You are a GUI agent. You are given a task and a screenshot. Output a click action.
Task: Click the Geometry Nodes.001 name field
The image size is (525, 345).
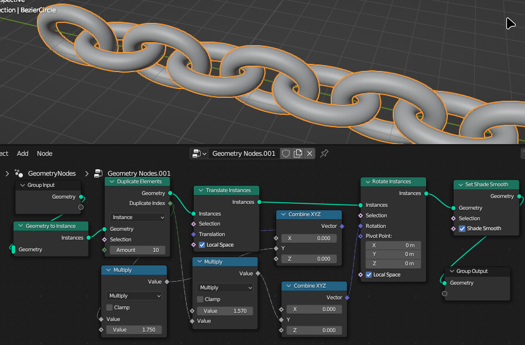coord(243,153)
